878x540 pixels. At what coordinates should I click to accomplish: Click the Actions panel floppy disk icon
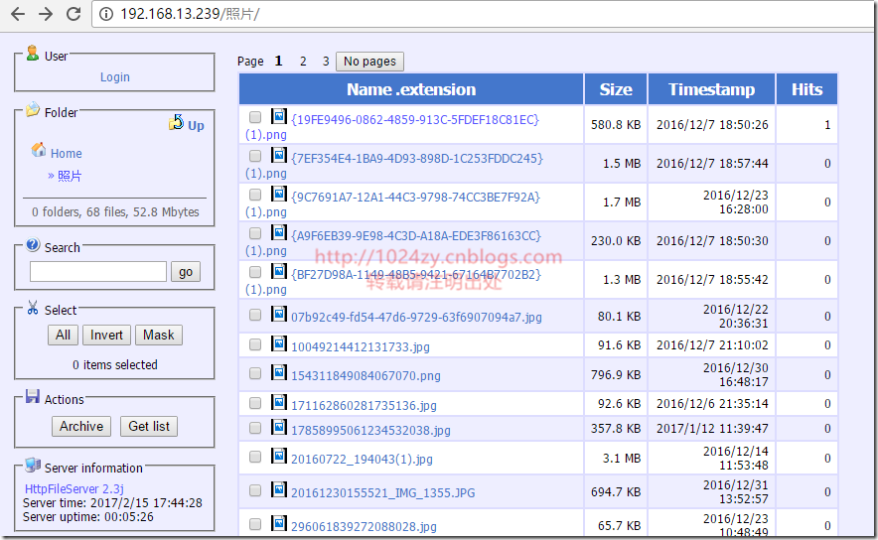33,397
